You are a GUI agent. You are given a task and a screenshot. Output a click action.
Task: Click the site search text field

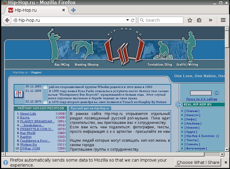201,93
